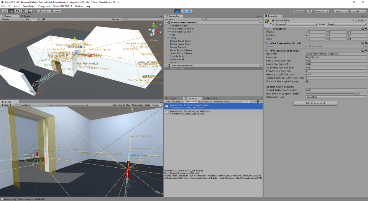Screen dimensions: 368x201
Task: Click the Add Component button
Action: [315, 103]
